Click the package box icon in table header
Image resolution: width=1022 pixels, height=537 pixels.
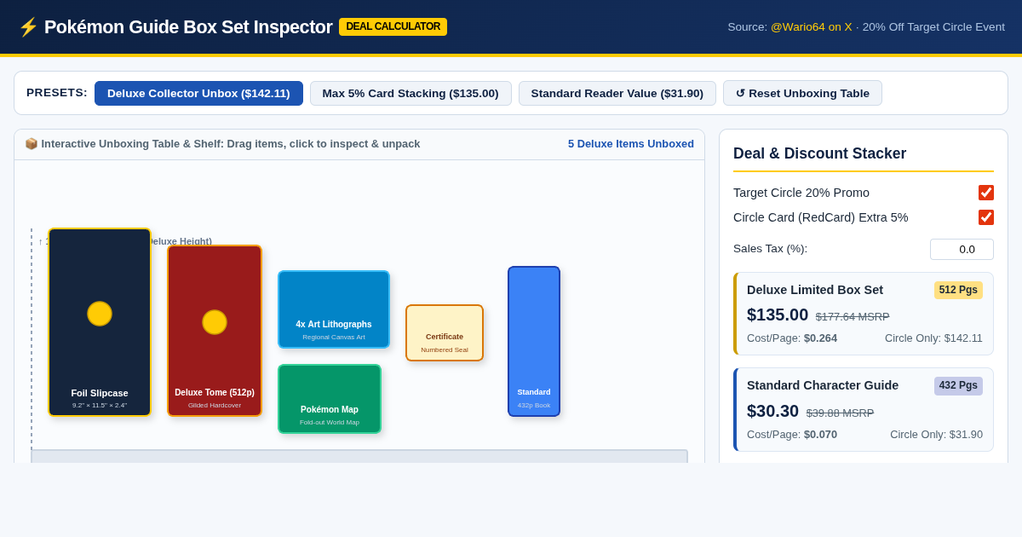(x=32, y=144)
